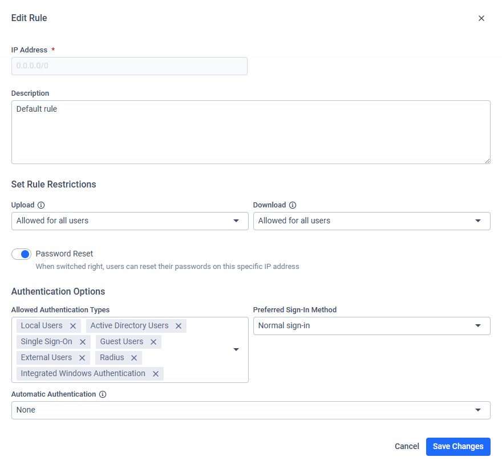Show info tooltip for Upload
This screenshot has width=502, height=465.
coord(41,205)
